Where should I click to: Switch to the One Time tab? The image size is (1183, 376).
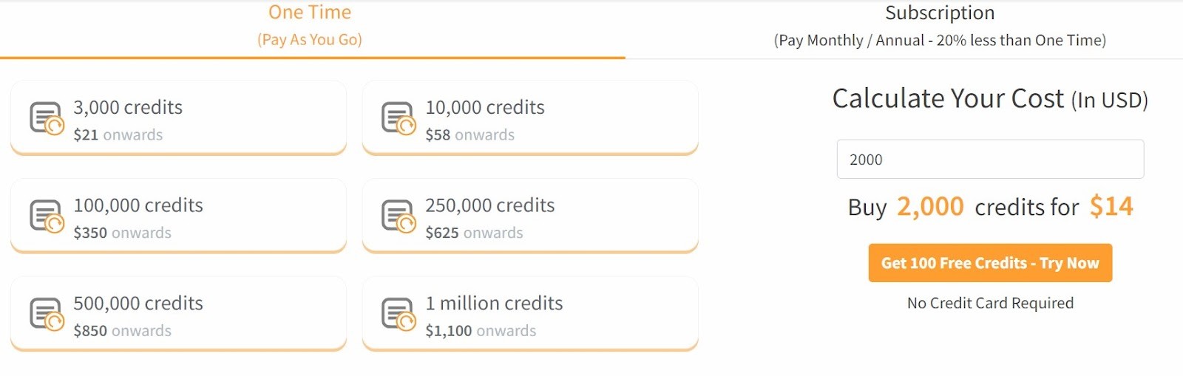tap(310, 25)
